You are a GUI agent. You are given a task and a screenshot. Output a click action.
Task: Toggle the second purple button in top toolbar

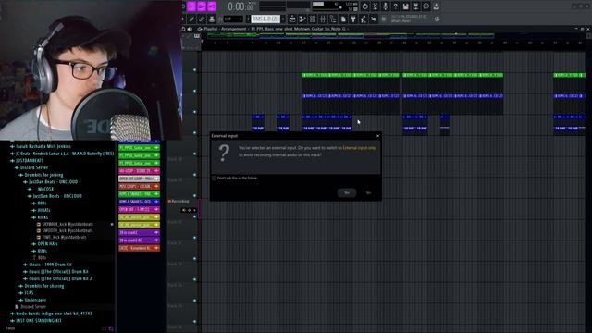[202, 6]
